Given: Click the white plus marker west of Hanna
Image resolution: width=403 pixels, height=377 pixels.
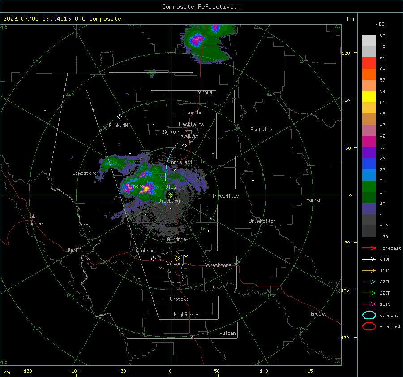Looking at the screenshot, I should pos(253,180).
